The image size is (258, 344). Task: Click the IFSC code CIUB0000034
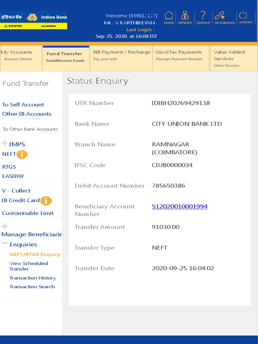click(x=172, y=165)
